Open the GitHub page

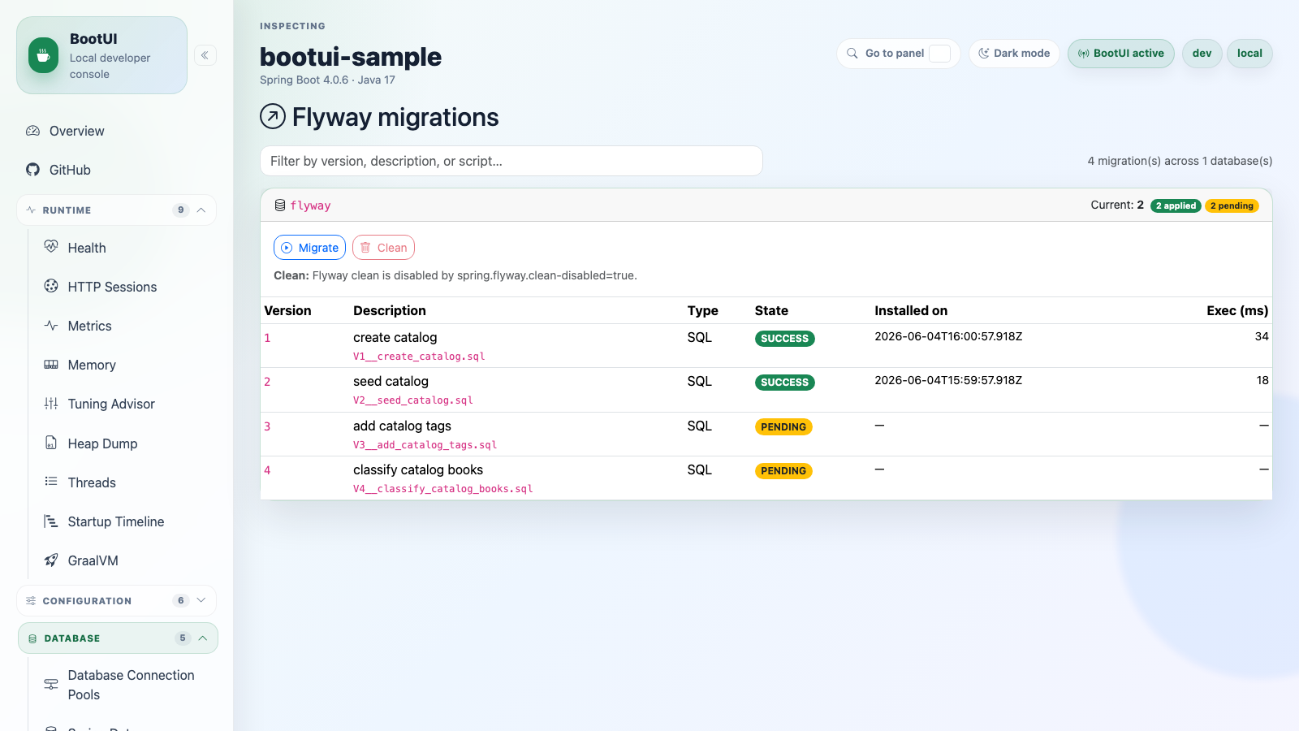[x=70, y=170]
